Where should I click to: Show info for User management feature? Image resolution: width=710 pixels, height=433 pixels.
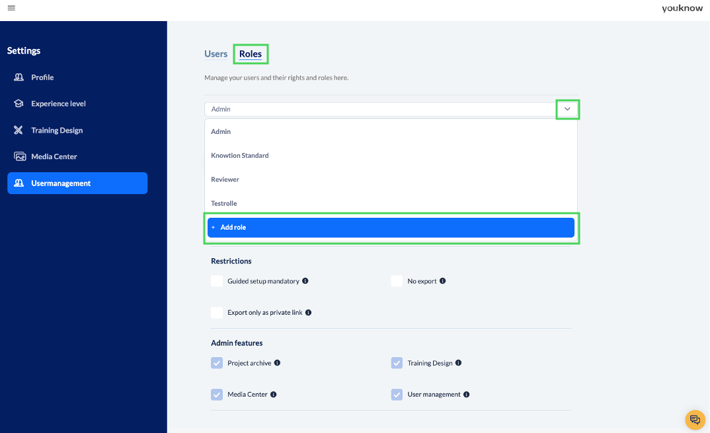pos(466,394)
